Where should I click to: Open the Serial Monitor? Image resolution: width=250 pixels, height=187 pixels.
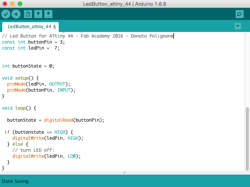click(x=239, y=14)
